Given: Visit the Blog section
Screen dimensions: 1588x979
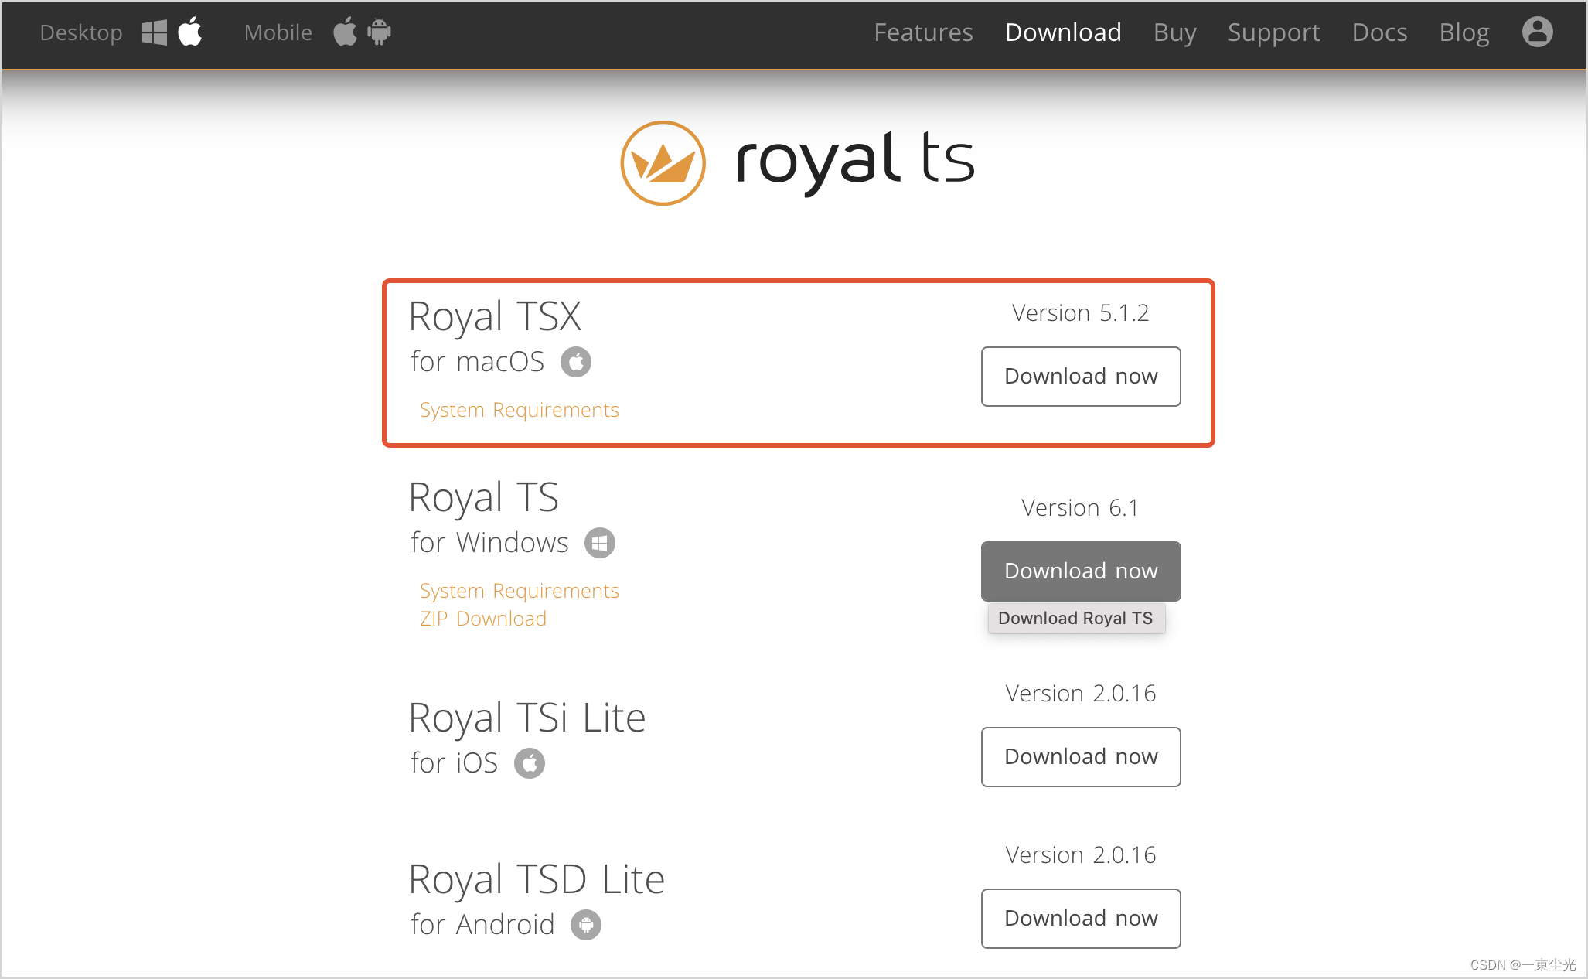Looking at the screenshot, I should (x=1464, y=32).
